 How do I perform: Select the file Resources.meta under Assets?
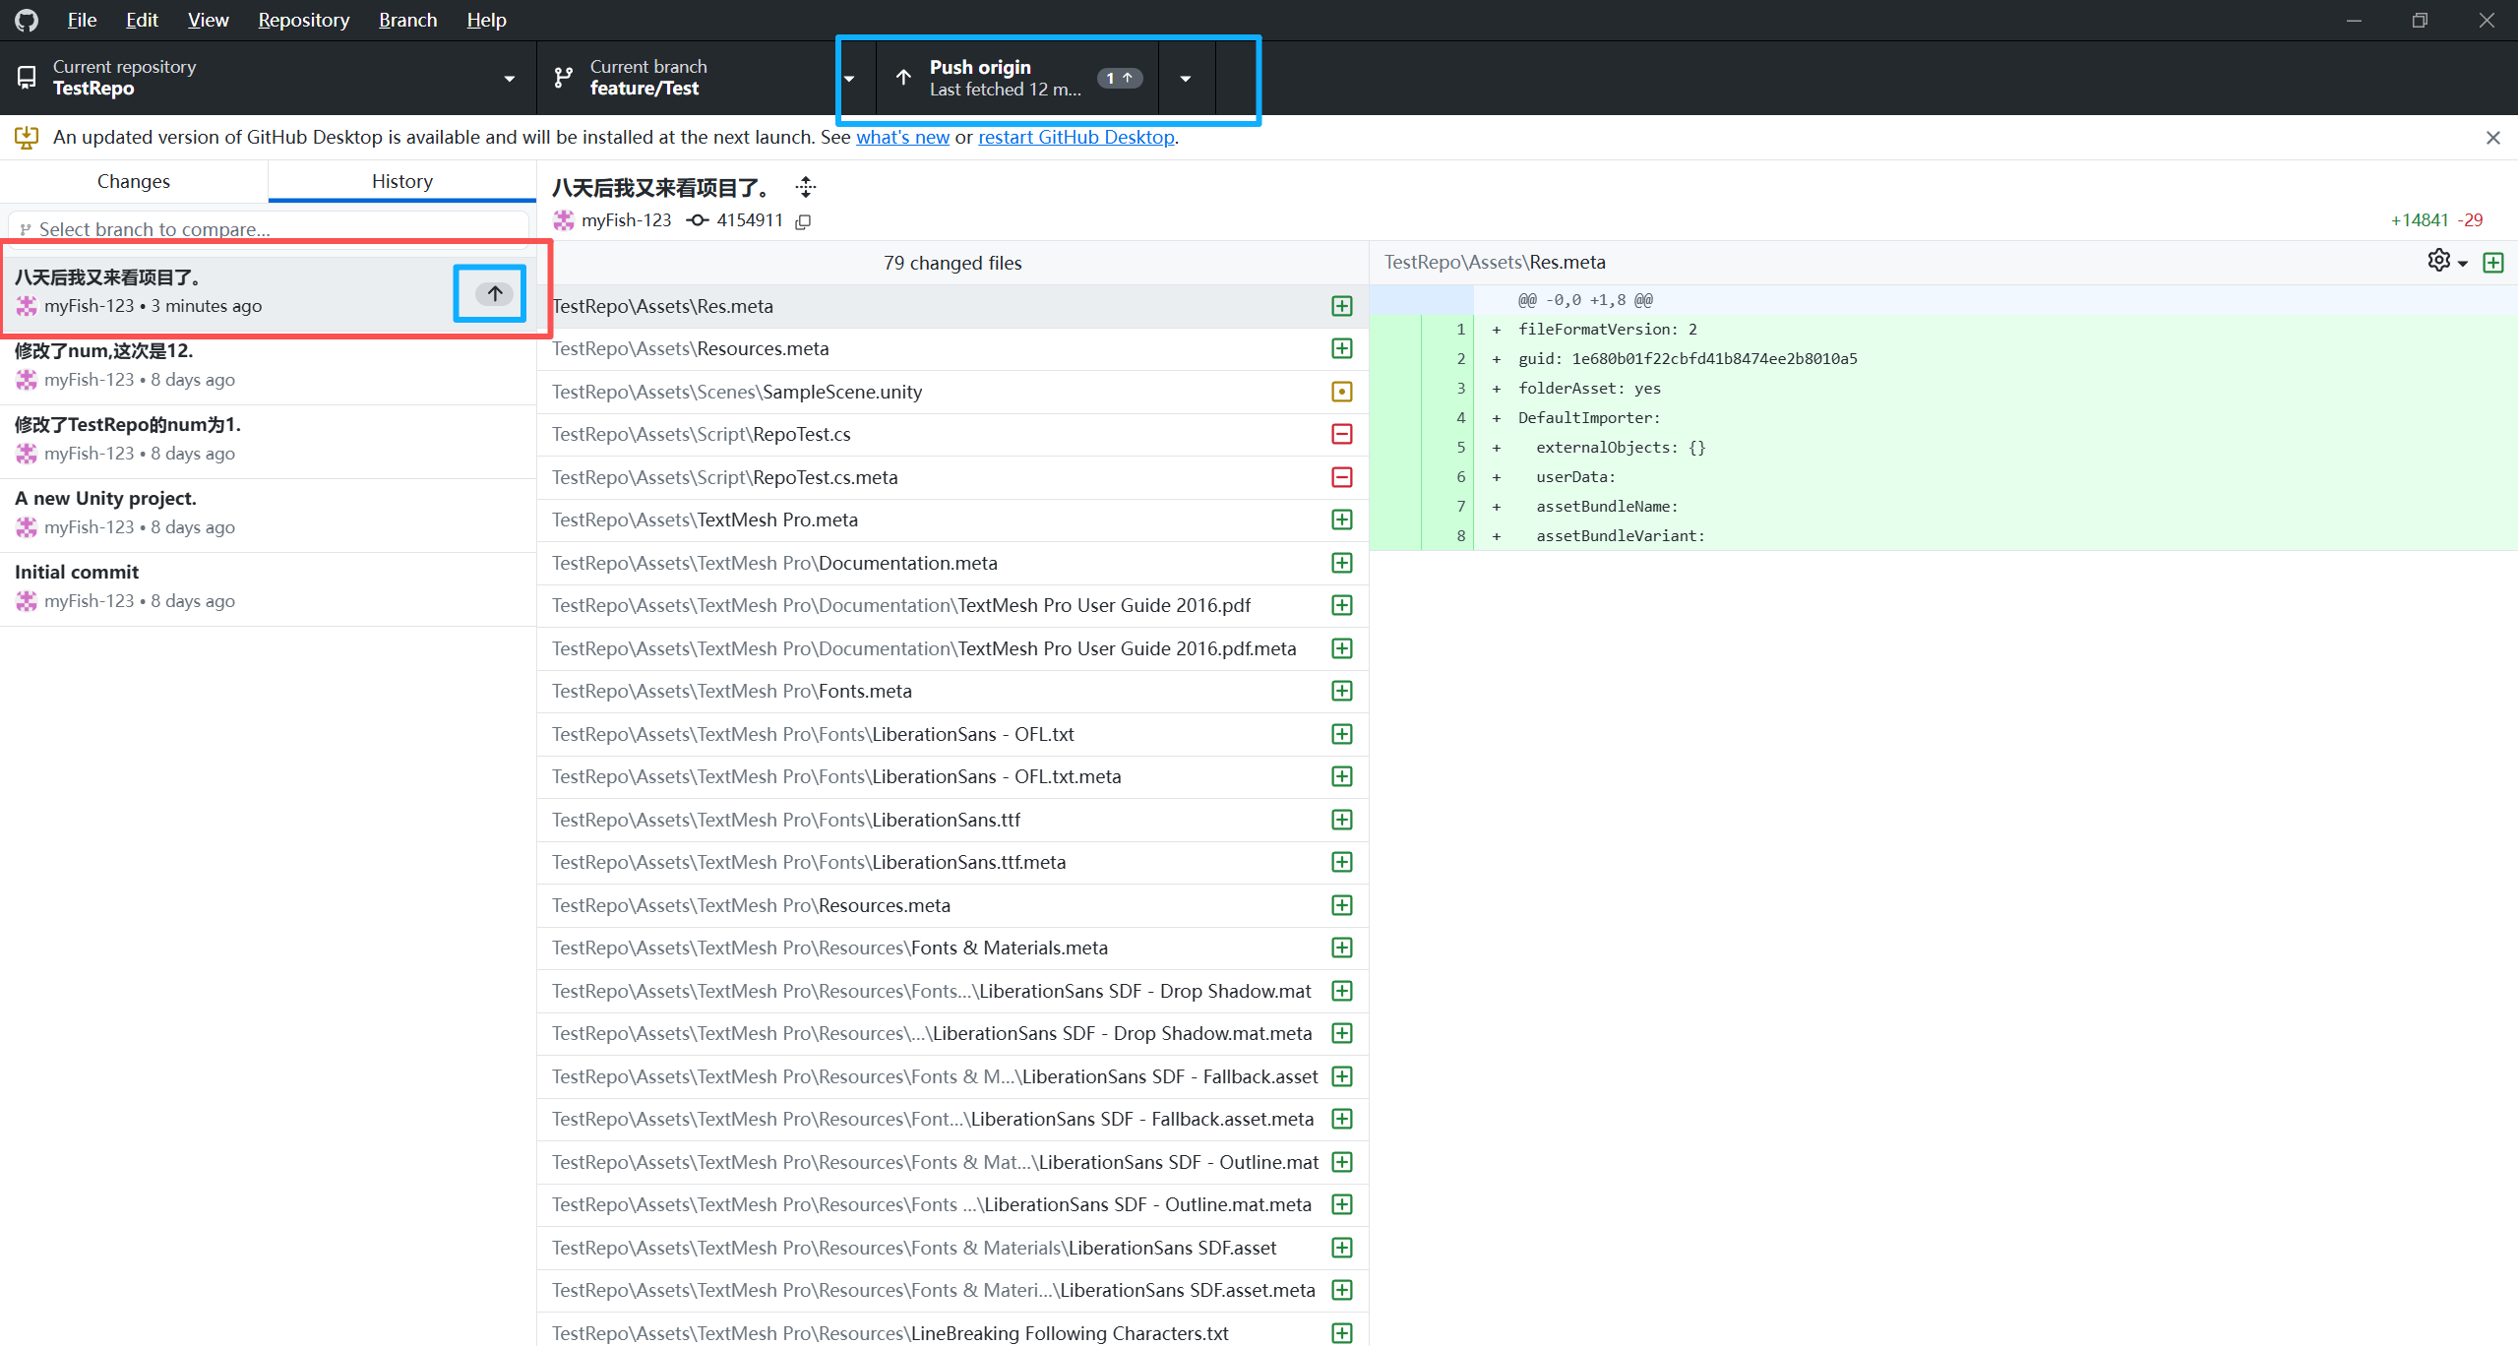pyautogui.click(x=952, y=348)
